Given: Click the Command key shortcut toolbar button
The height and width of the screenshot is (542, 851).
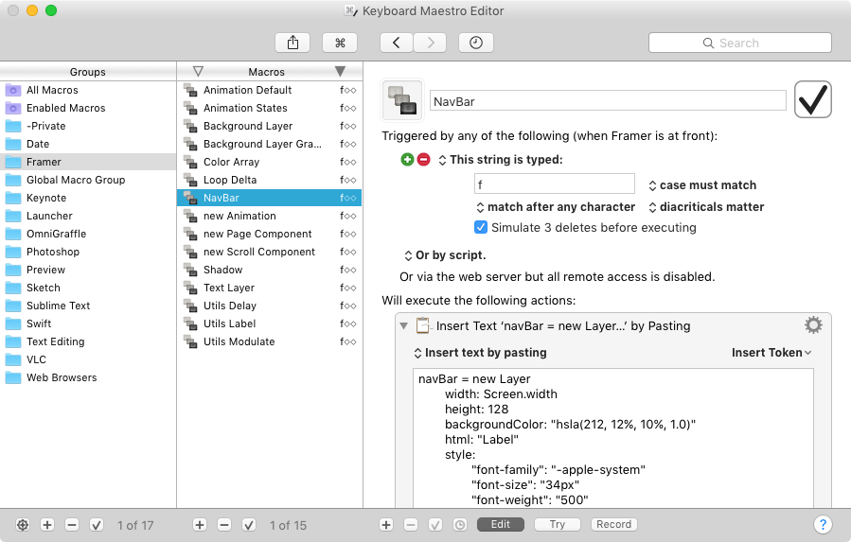Looking at the screenshot, I should pyautogui.click(x=340, y=43).
